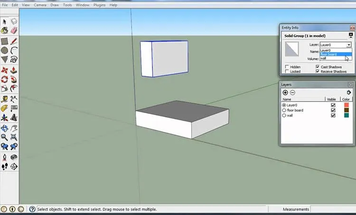Toggle visibility checkbox for Layer0
This screenshot has width=356, height=215.
[333, 105]
